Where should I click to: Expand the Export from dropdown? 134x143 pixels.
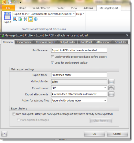[x=79, y=75]
